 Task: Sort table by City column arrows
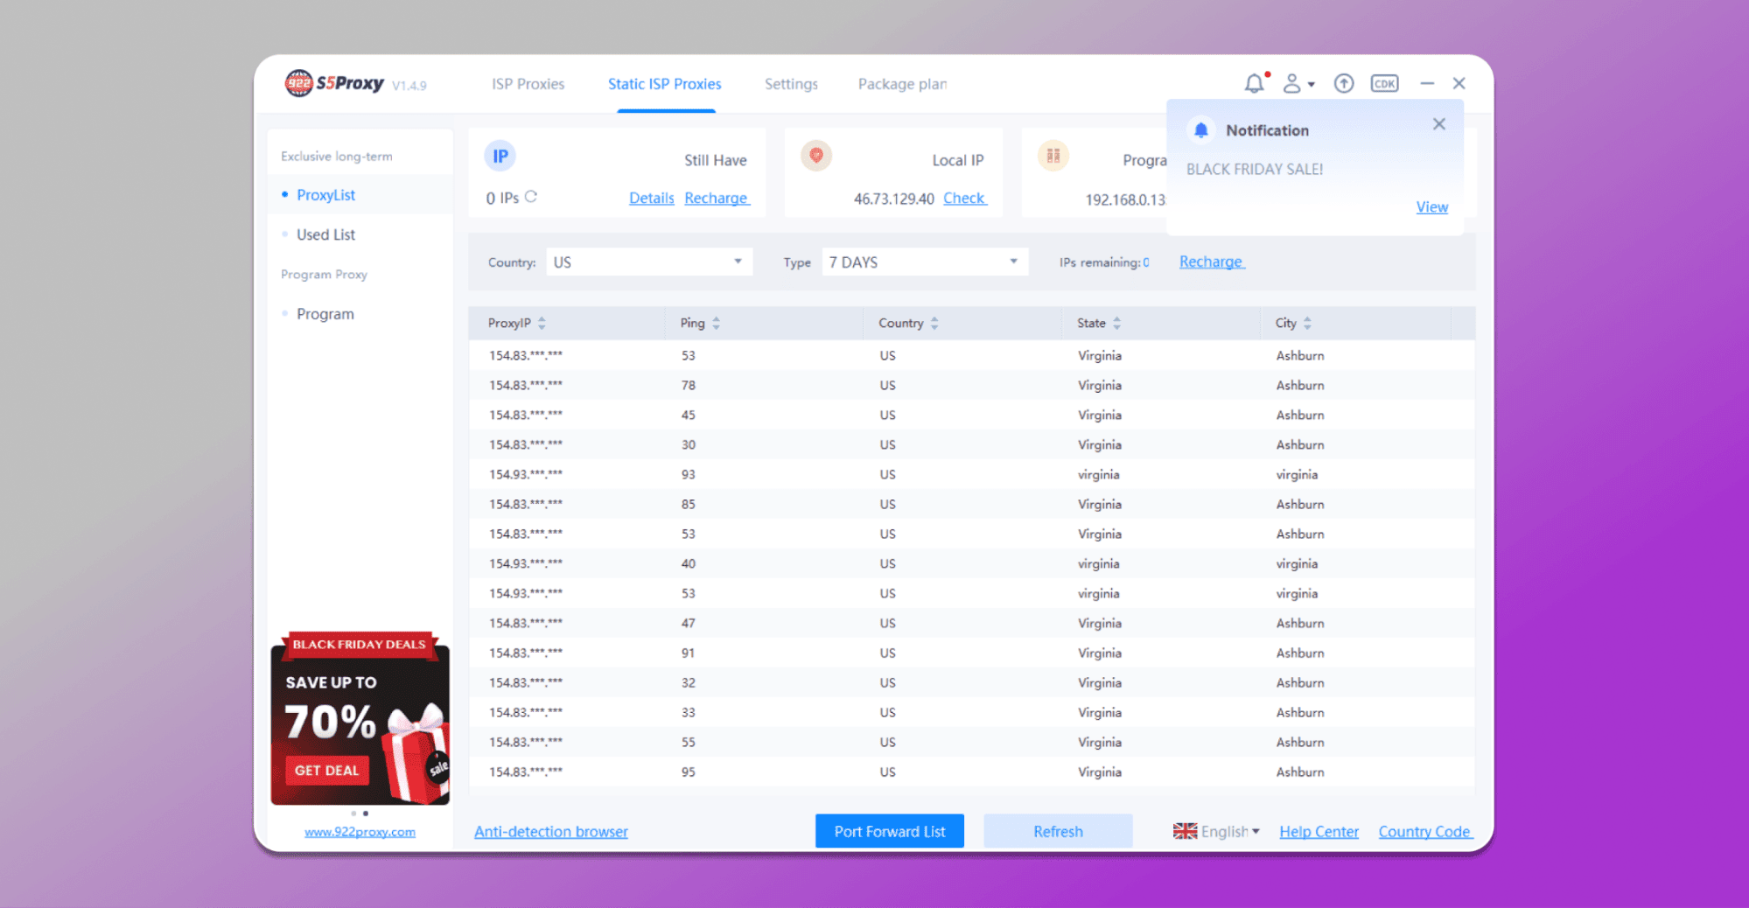[1307, 323]
